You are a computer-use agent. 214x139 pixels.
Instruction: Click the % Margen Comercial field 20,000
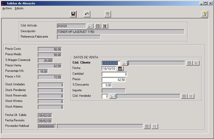(46, 60)
